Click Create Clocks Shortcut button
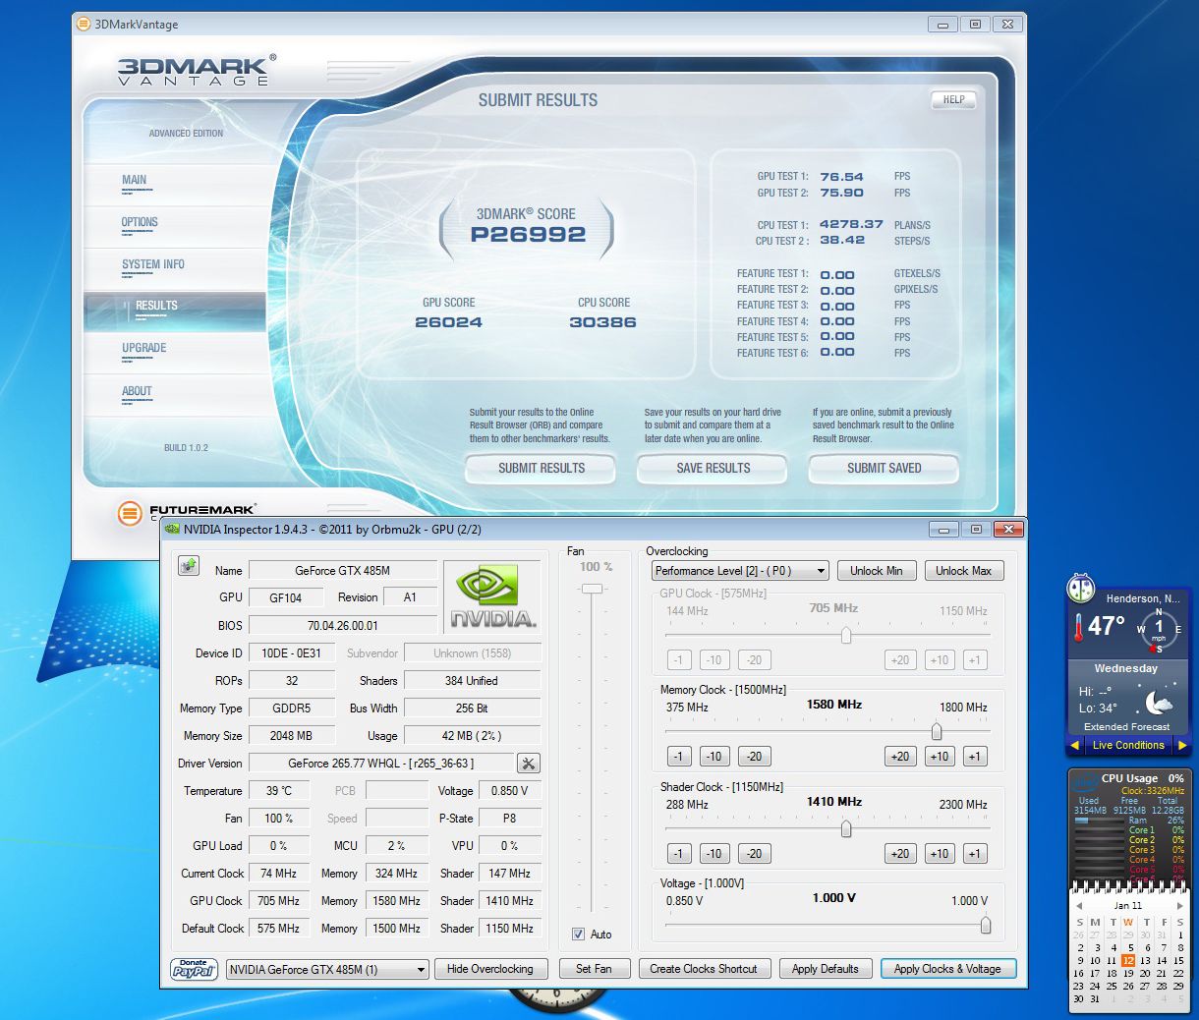Screen dimensions: 1199x1020 pyautogui.click(x=705, y=969)
